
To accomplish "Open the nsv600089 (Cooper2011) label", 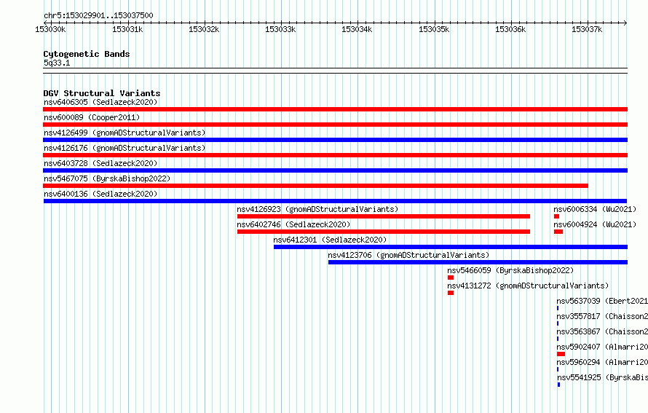I will [x=92, y=117].
